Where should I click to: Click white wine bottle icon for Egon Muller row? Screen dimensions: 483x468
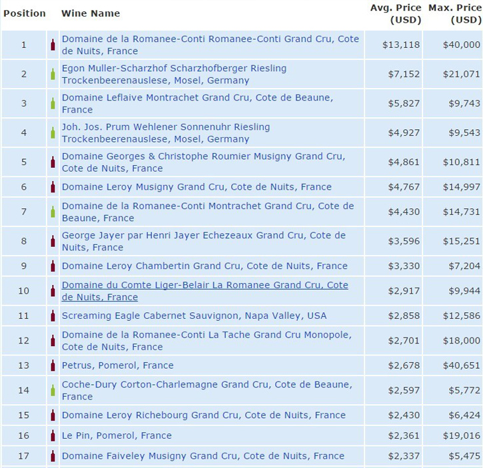pos(53,74)
